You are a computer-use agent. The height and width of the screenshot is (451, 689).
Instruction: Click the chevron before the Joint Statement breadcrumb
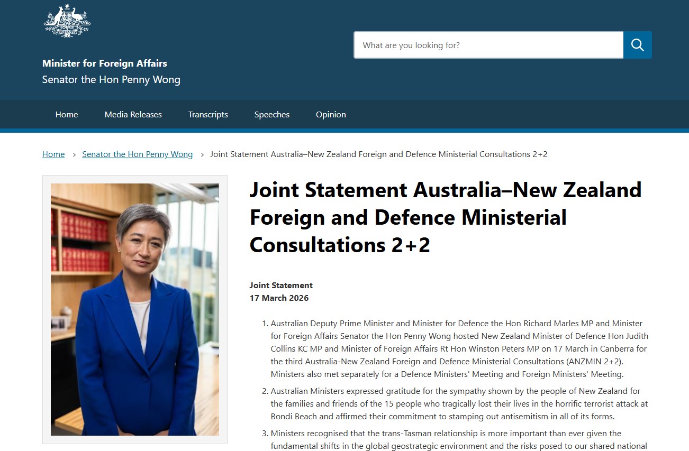click(202, 154)
